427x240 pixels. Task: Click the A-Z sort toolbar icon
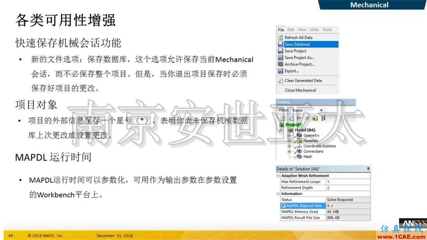point(323,118)
